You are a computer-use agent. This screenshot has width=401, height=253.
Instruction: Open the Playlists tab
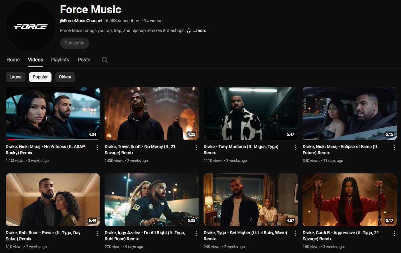(x=60, y=60)
